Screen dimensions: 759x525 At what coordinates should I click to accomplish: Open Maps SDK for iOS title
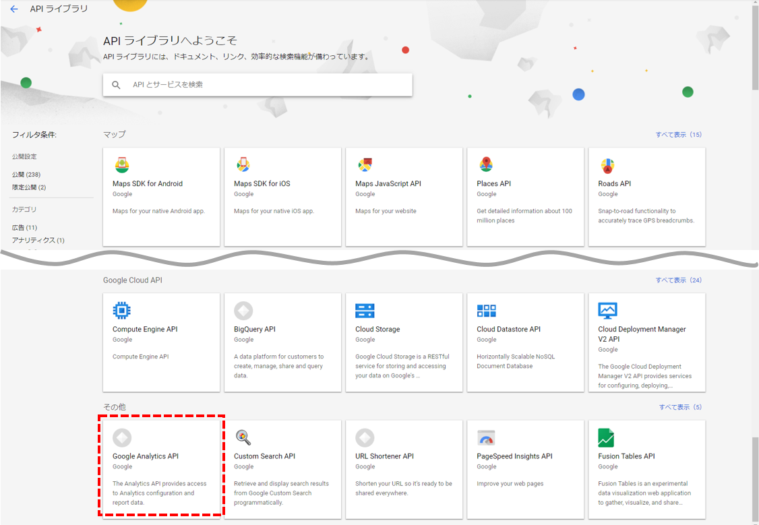(x=262, y=183)
